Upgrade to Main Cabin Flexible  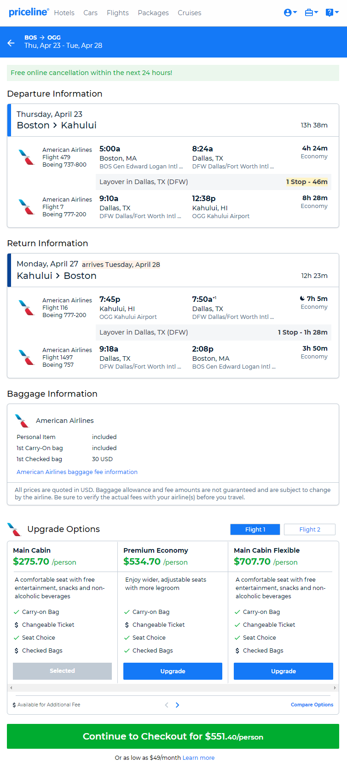point(283,671)
